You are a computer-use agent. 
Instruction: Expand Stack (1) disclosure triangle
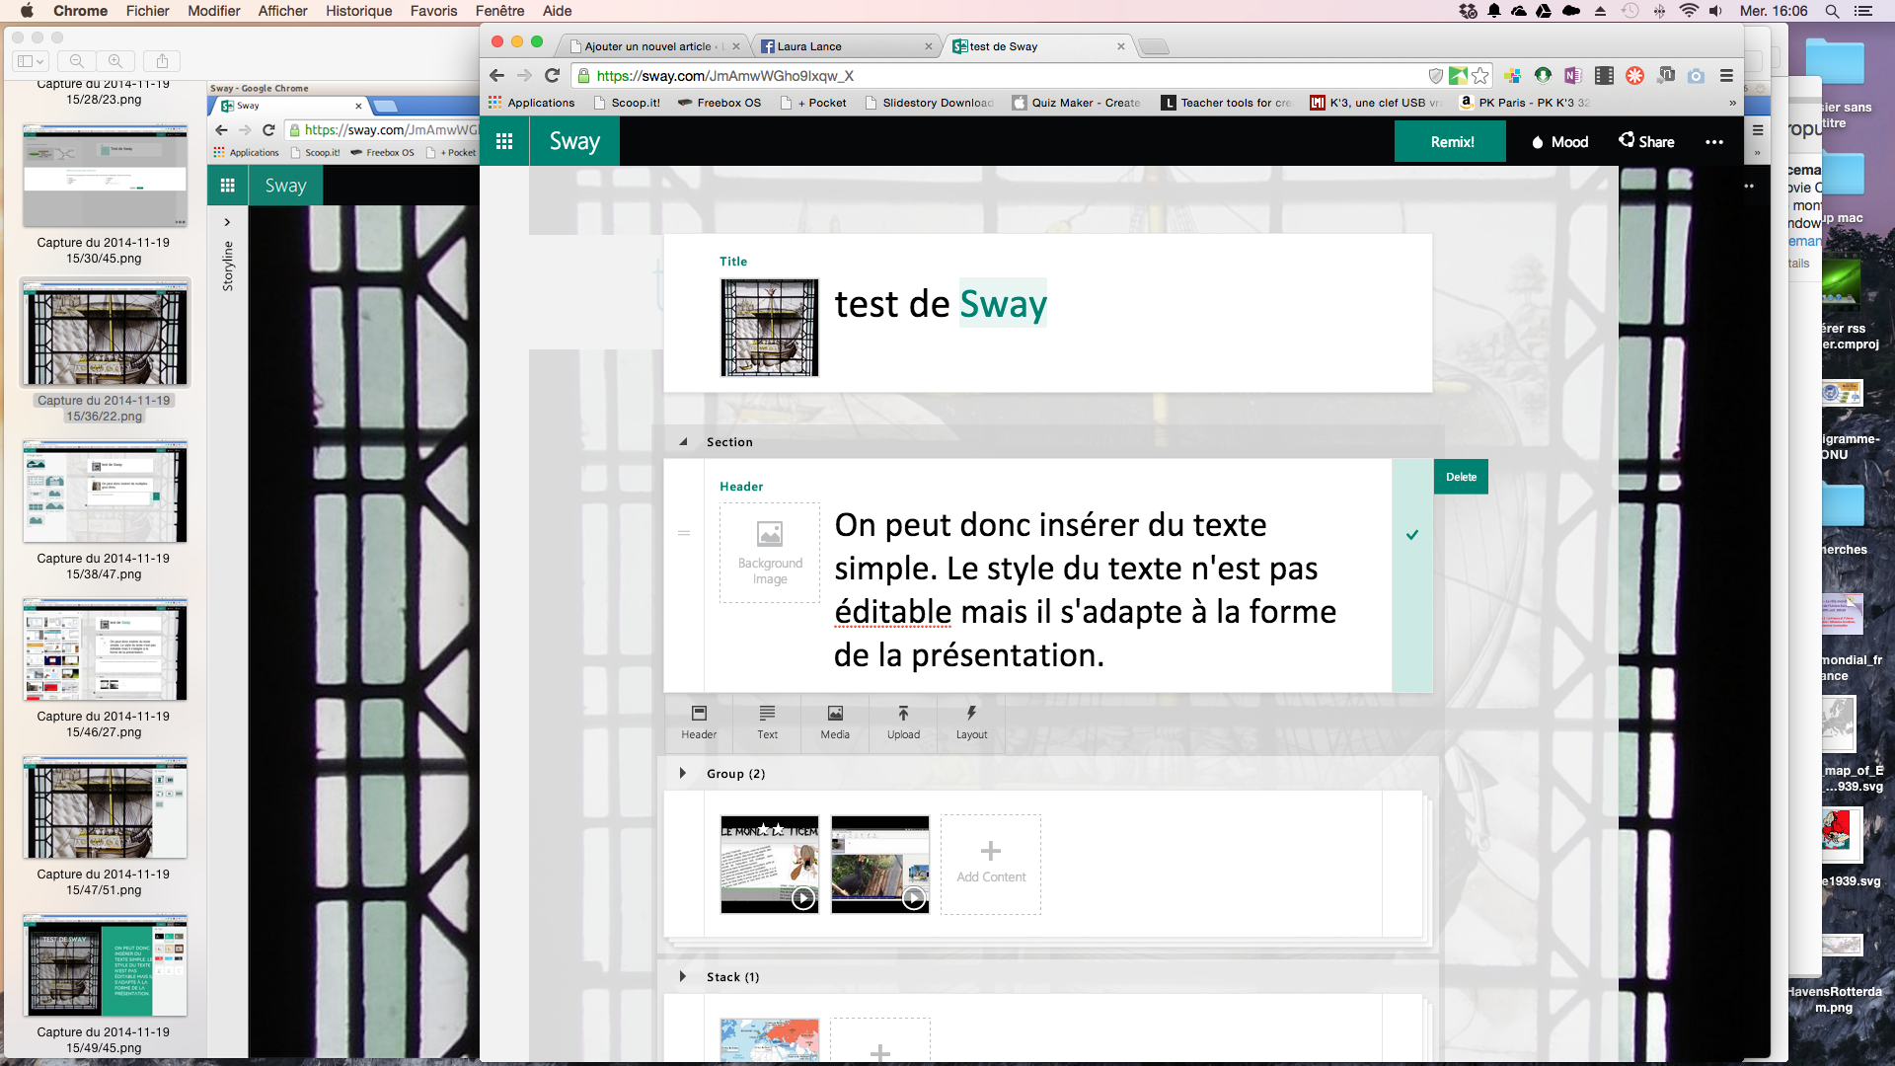tap(683, 977)
